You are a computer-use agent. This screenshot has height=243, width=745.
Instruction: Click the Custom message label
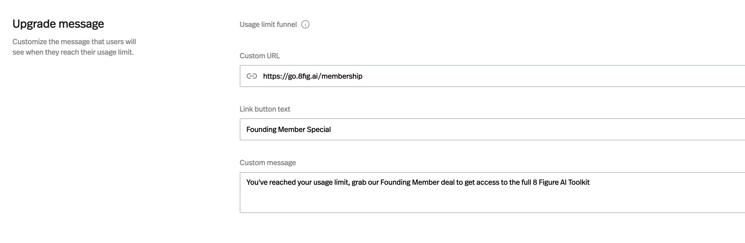pos(267,163)
